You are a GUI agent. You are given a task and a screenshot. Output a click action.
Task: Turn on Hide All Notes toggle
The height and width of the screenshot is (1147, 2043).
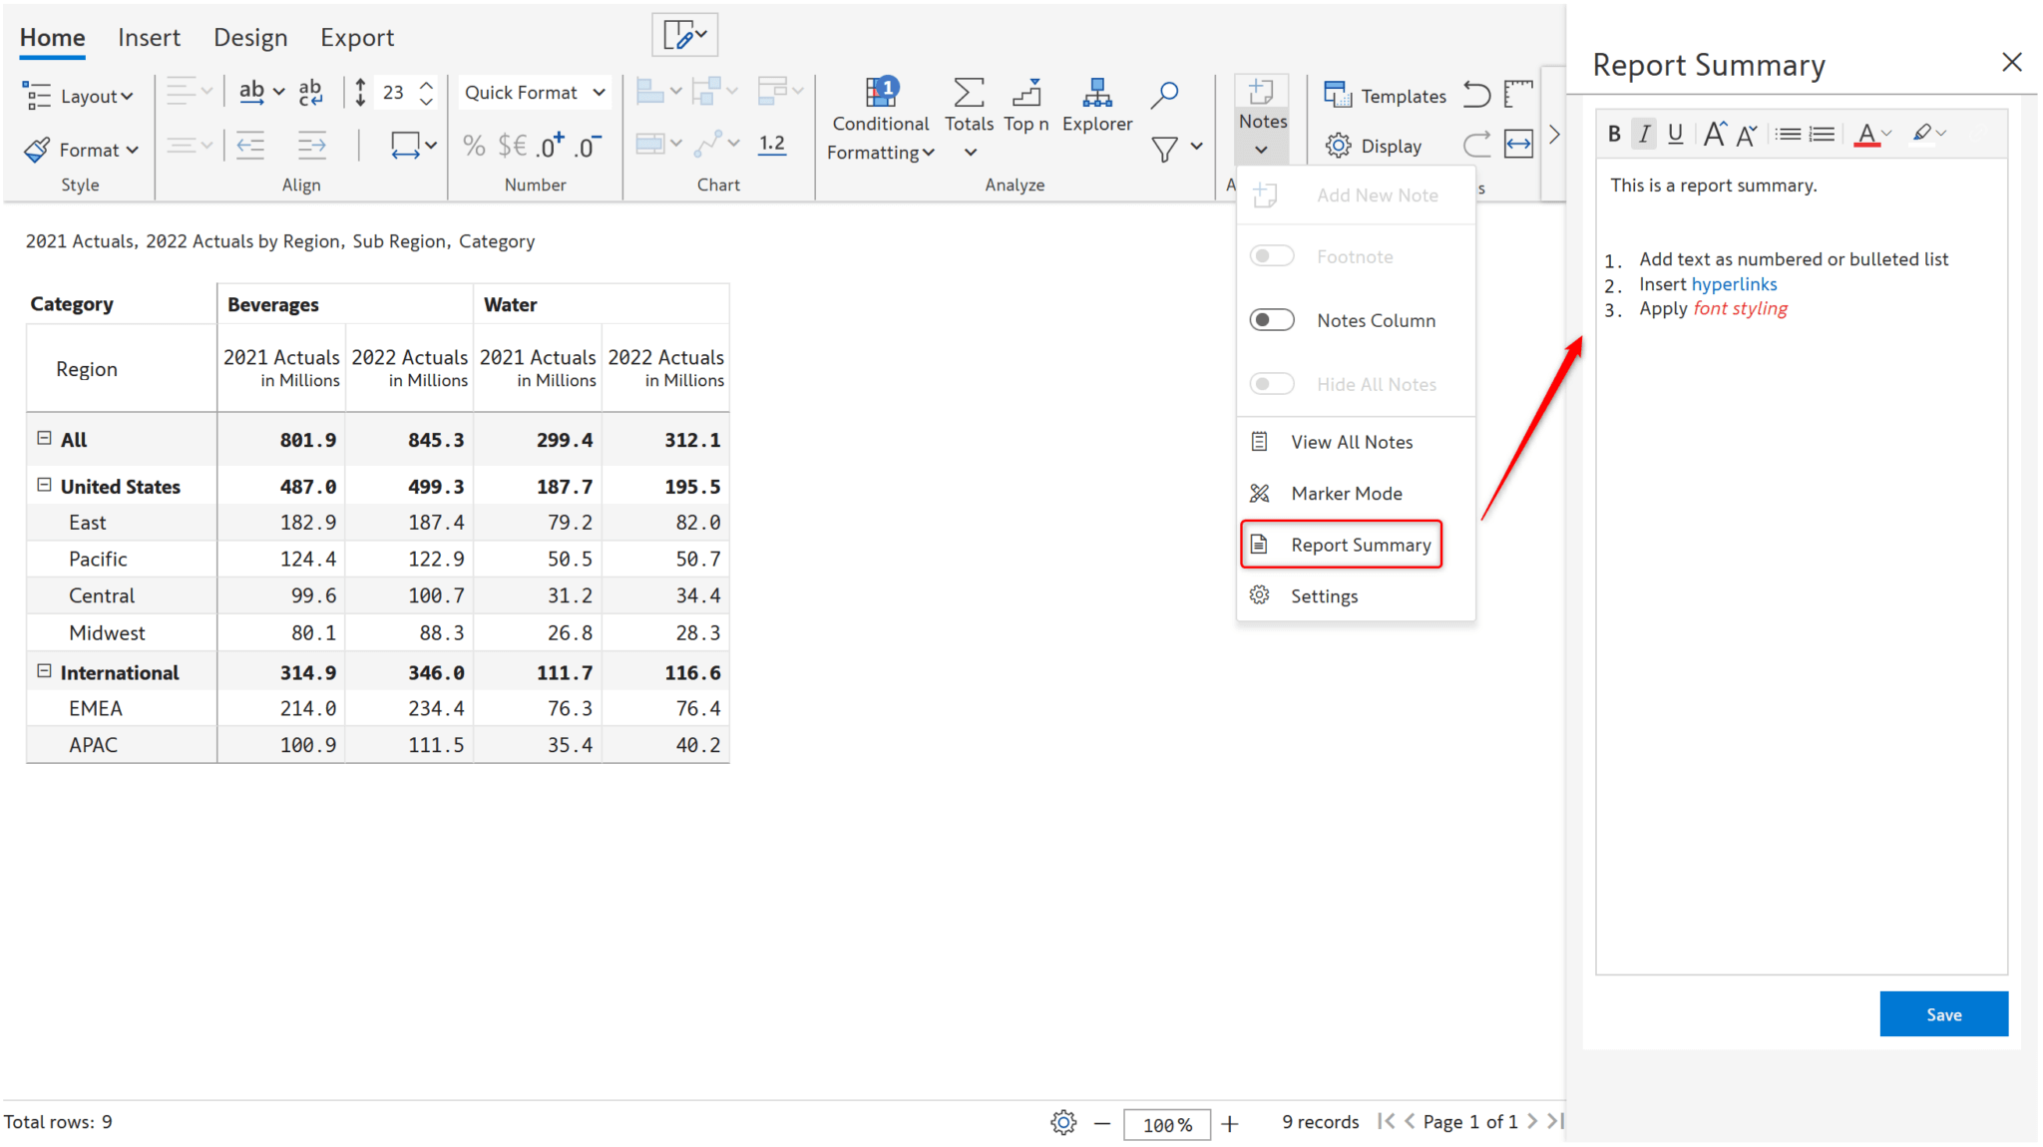pyautogui.click(x=1271, y=383)
